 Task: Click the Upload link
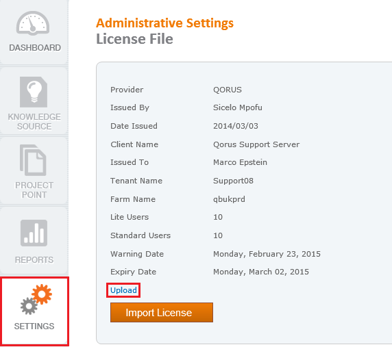pyautogui.click(x=123, y=290)
